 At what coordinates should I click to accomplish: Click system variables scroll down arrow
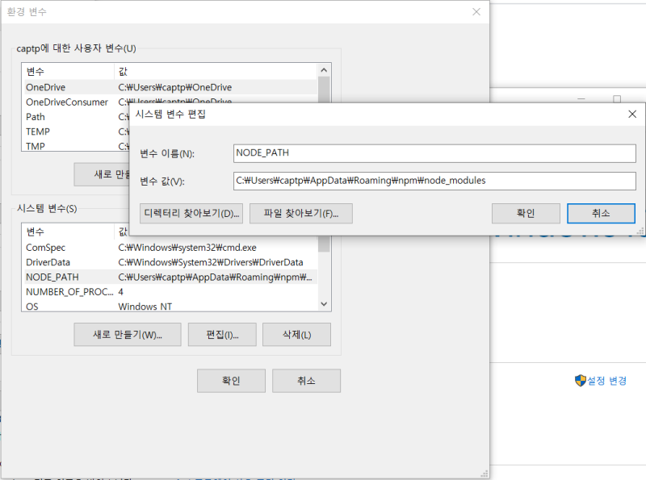pos(324,304)
